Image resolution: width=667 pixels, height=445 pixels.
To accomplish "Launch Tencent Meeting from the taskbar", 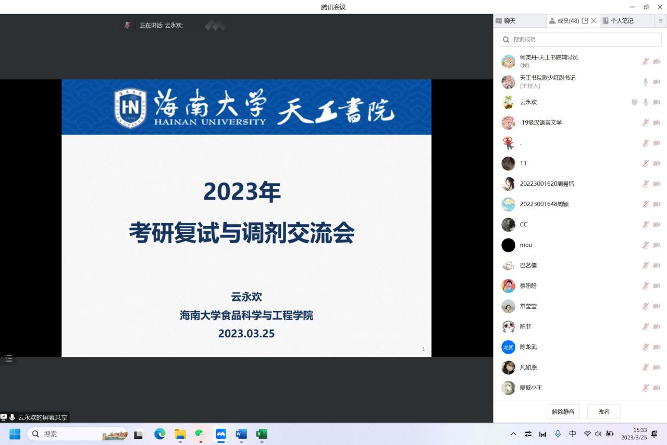I will 221,434.
